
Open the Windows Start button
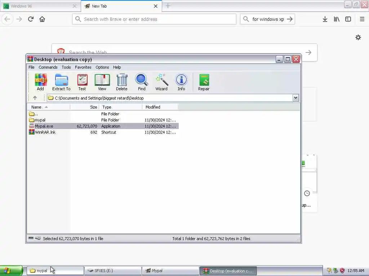(11, 271)
